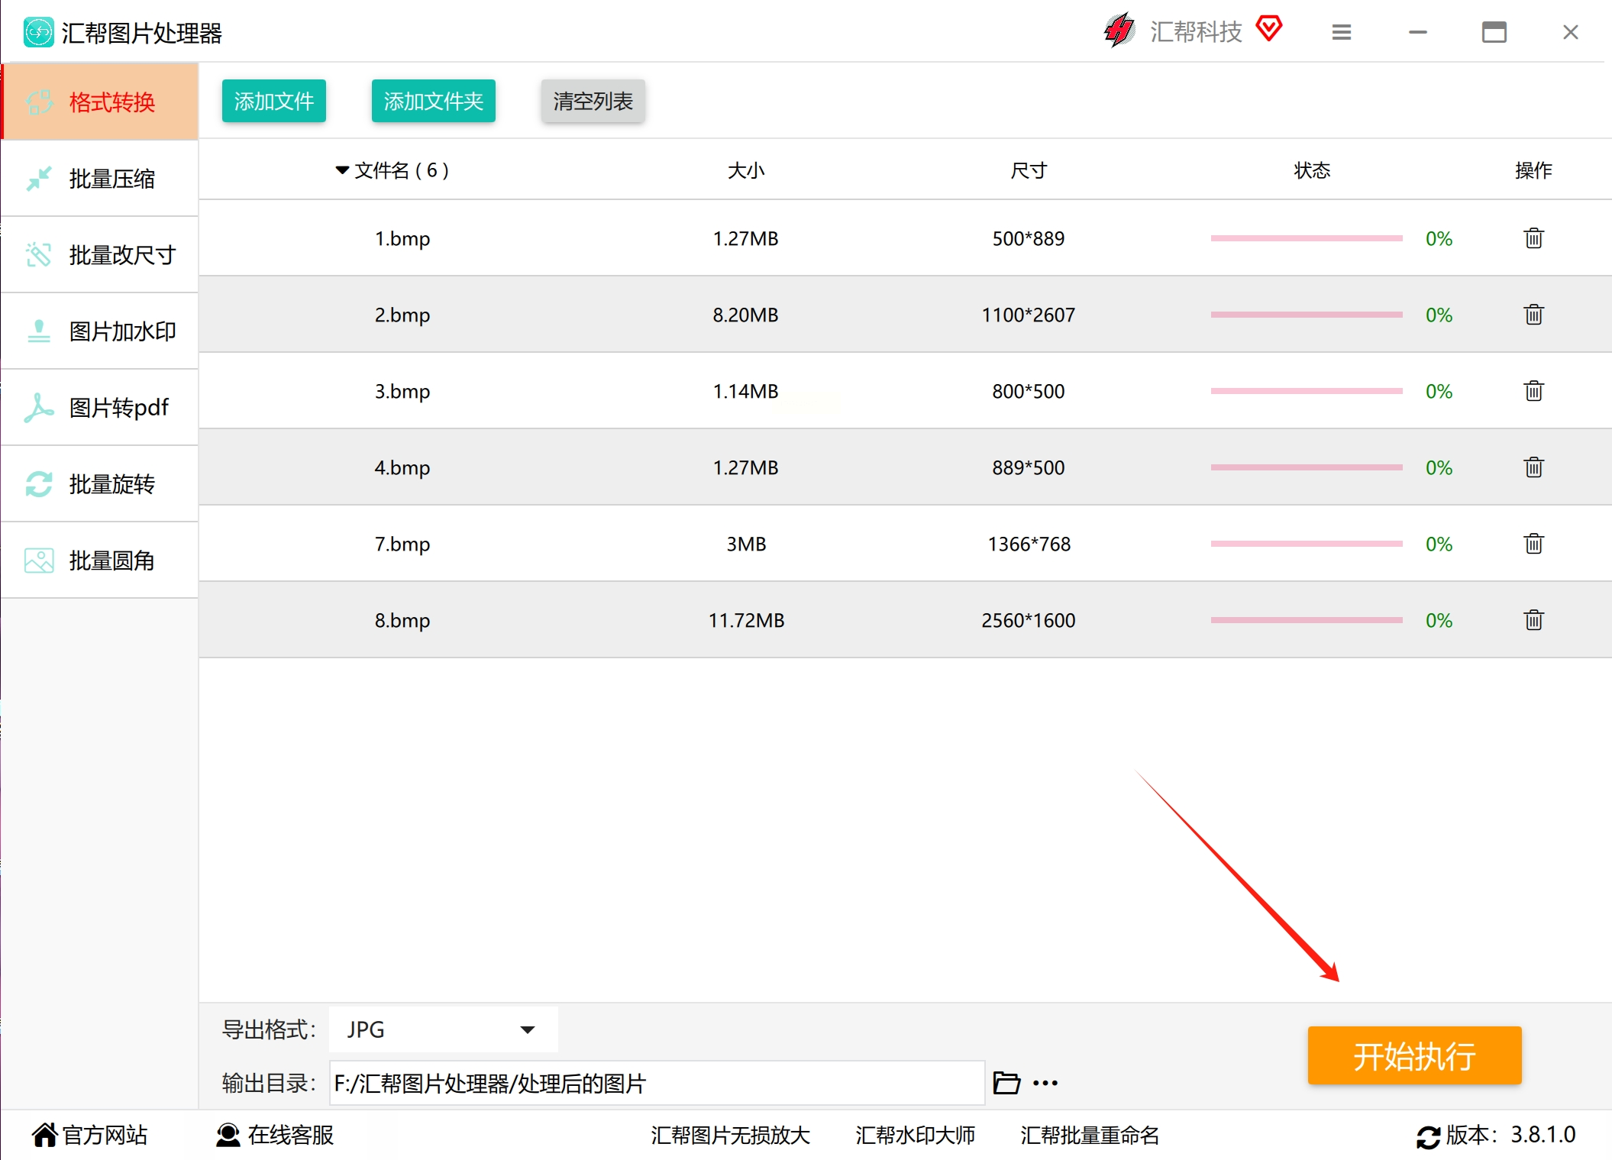Expand the JPG export format dropdown
This screenshot has height=1160, width=1612.
527,1029
